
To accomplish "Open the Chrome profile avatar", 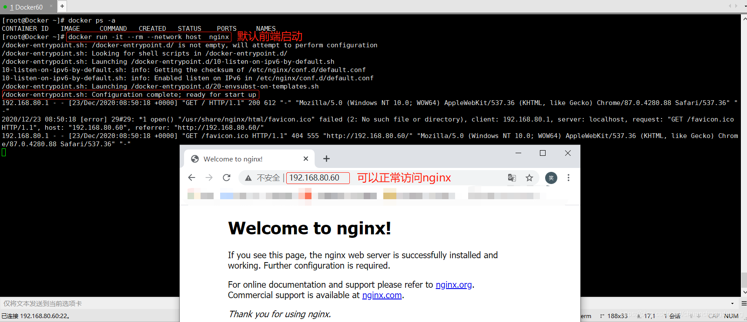I will [x=551, y=177].
